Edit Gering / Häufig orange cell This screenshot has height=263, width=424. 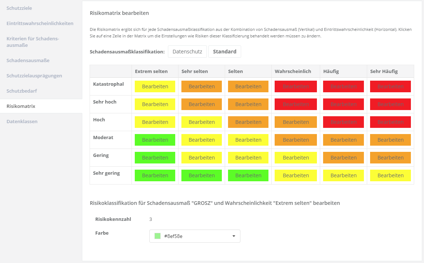pos(343,158)
